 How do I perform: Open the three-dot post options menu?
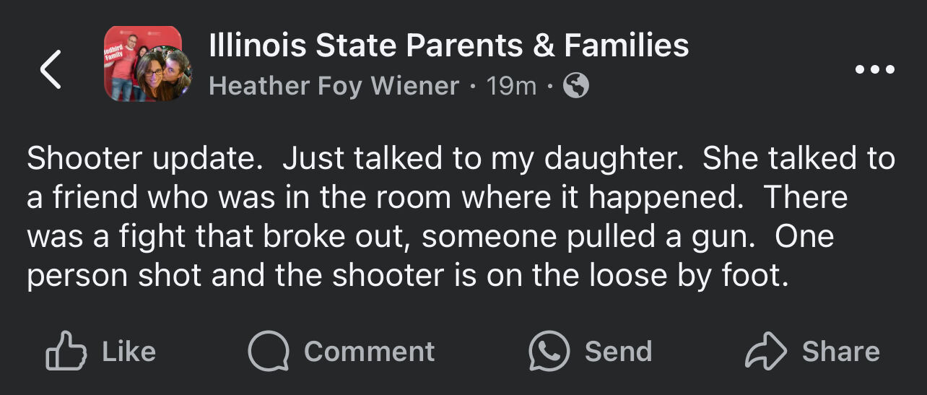(x=874, y=70)
